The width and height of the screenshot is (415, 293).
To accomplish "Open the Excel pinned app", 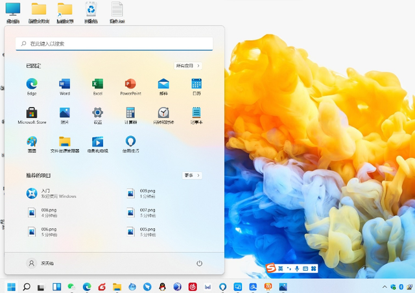I will click(98, 84).
